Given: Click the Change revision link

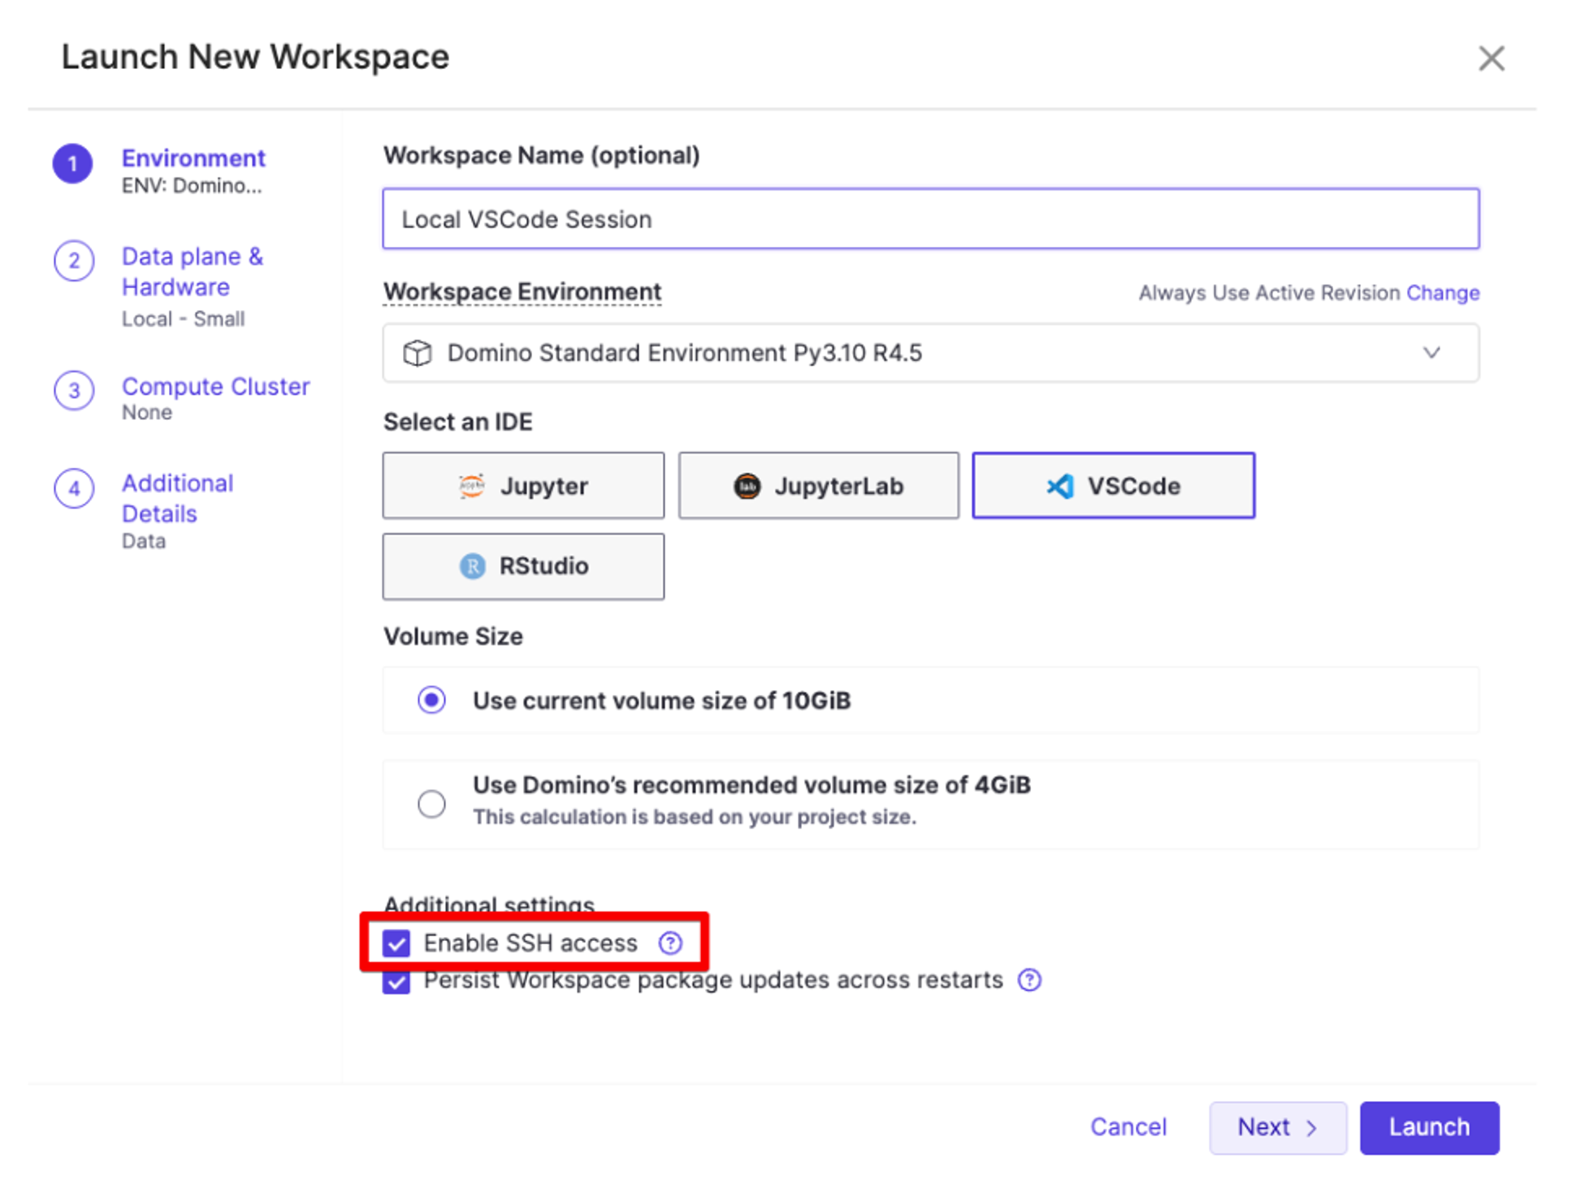Looking at the screenshot, I should coord(1442,293).
